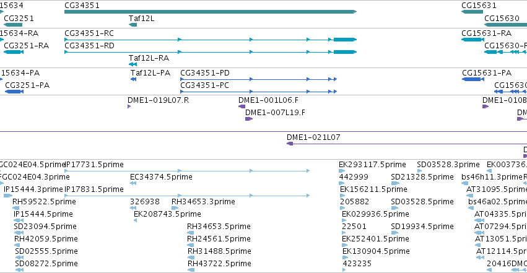Select the EC34374.5prime EST glyph

pyautogui.click(x=133, y=183)
